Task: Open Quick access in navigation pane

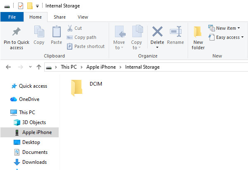Action: click(29, 86)
